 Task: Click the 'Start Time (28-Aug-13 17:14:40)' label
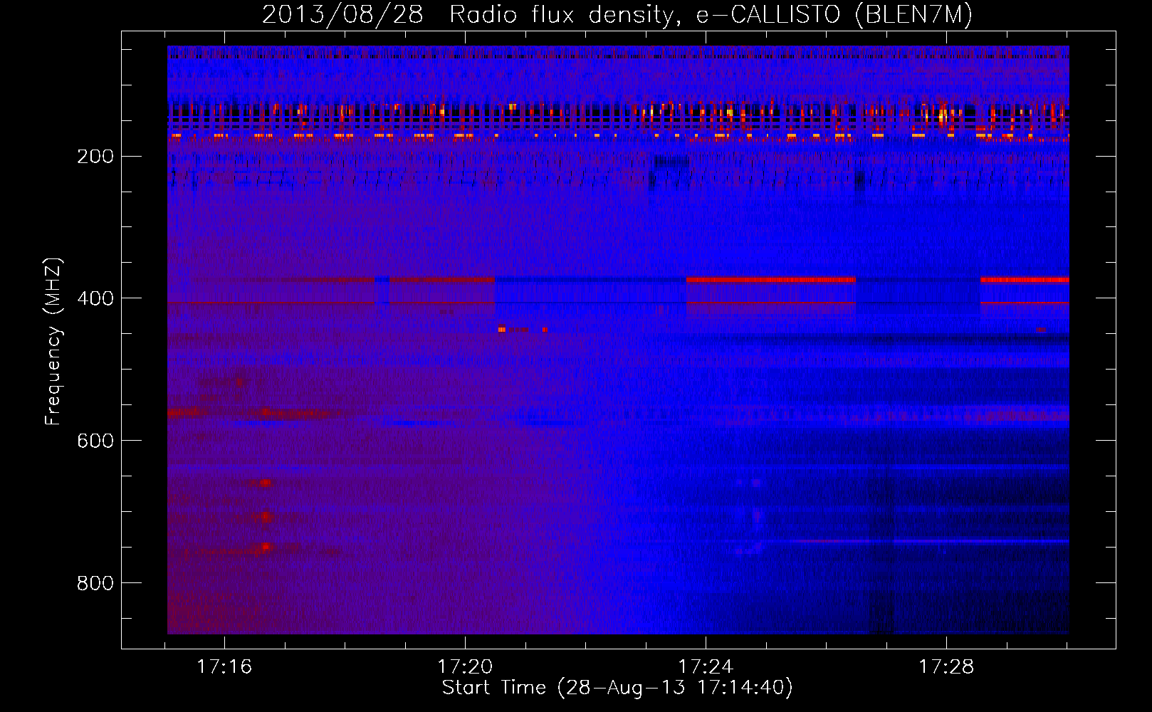pyautogui.click(x=617, y=687)
